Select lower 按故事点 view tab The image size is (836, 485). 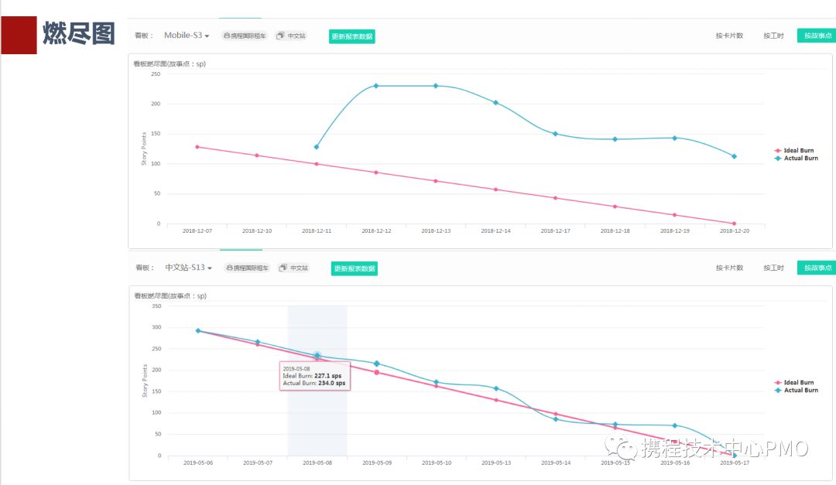[817, 268]
